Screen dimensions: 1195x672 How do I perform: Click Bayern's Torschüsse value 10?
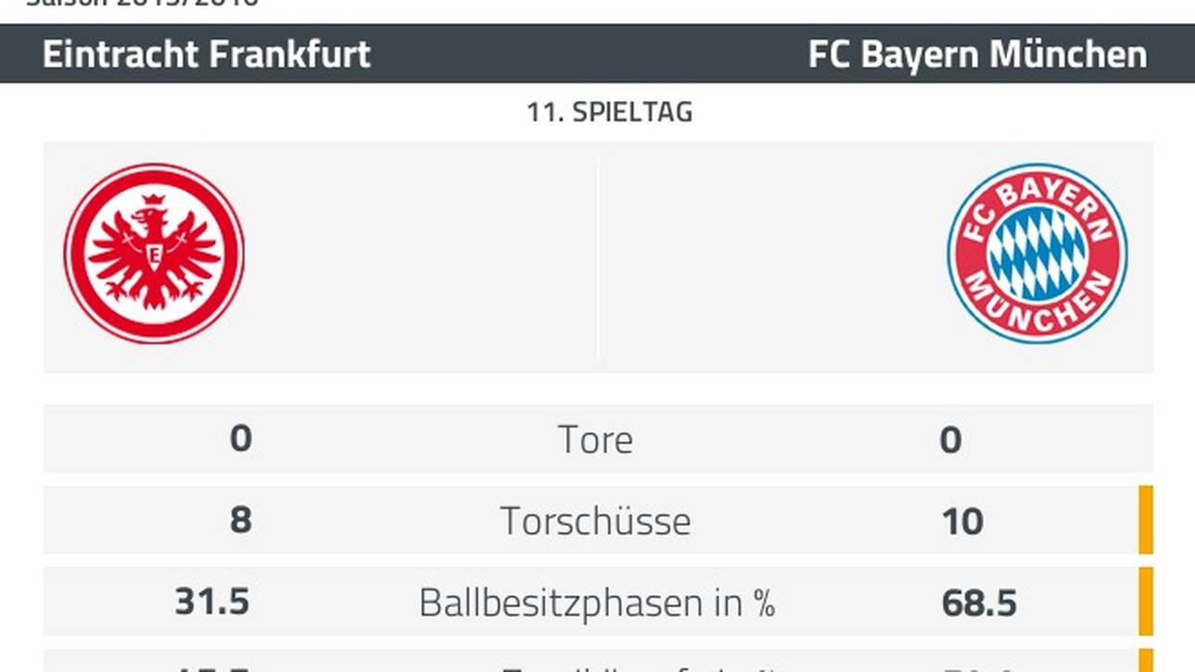[962, 521]
